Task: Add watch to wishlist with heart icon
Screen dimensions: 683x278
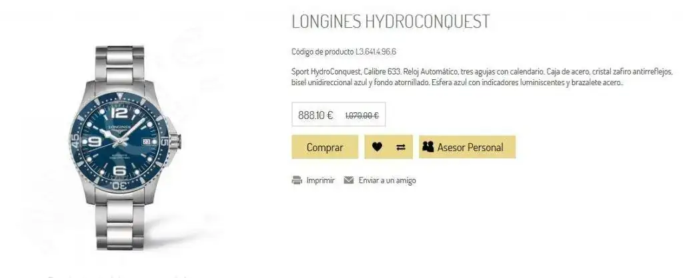Action: click(377, 147)
